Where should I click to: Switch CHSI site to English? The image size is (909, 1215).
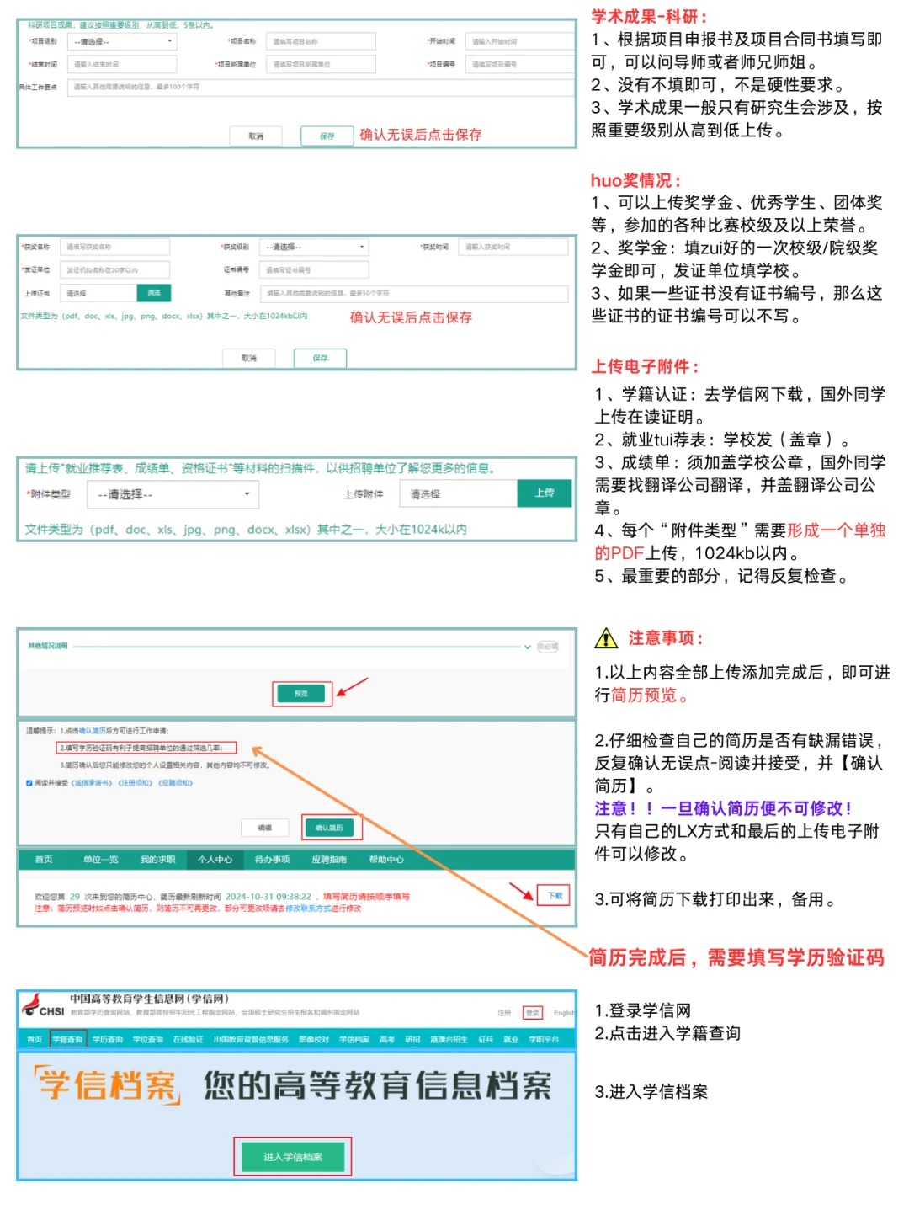pyautogui.click(x=564, y=1013)
